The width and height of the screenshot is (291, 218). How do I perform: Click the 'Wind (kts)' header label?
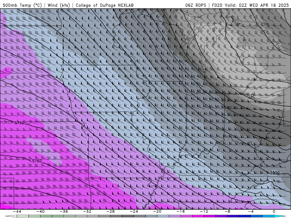[59, 5]
